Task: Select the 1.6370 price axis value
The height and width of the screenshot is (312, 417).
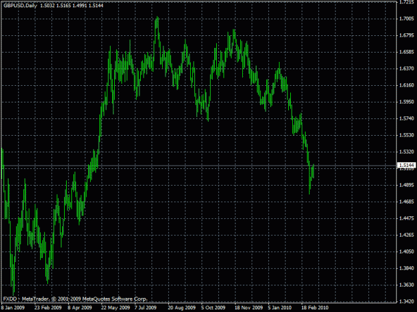Action: [x=407, y=69]
